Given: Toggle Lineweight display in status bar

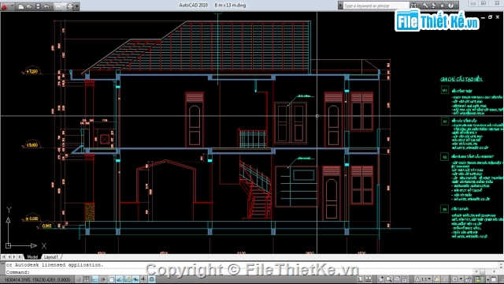Looking at the screenshot, I should [x=143, y=280].
